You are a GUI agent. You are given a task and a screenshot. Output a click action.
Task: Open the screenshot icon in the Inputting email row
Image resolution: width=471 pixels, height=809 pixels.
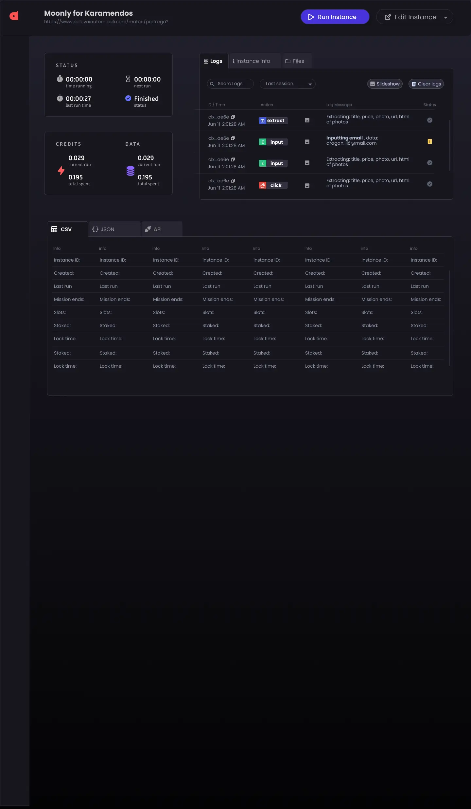(307, 142)
